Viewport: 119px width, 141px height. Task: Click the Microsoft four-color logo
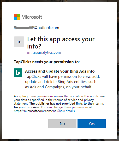pos(17,17)
